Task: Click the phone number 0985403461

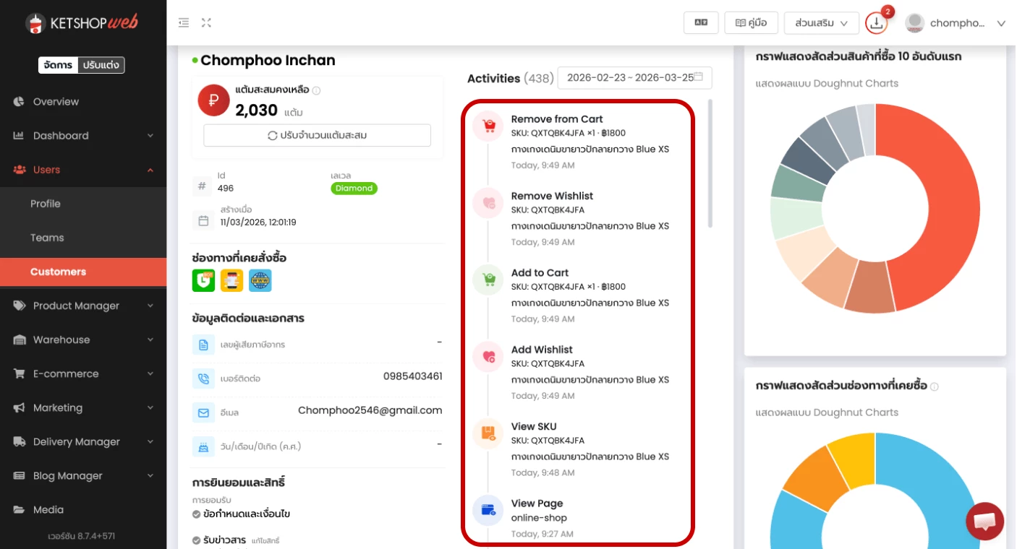Action: tap(412, 376)
